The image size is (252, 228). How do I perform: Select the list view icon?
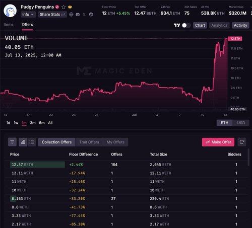click(32, 142)
